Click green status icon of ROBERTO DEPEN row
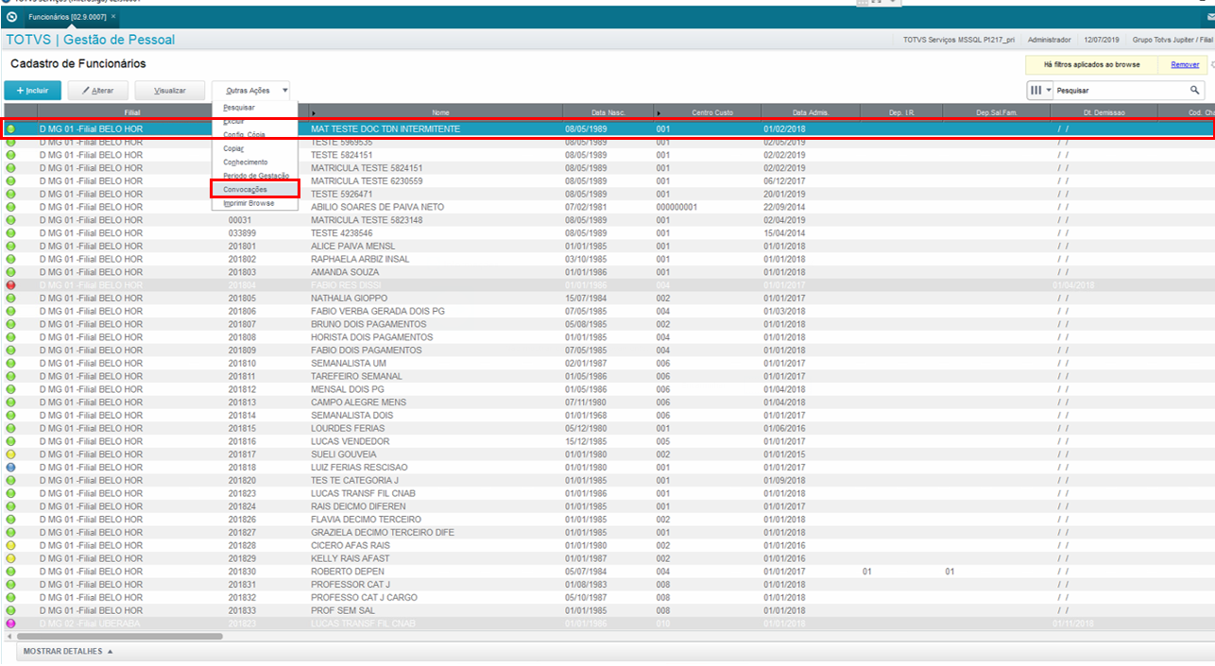 tap(11, 572)
